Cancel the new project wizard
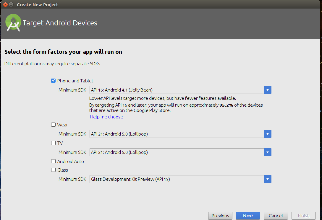This screenshot has width=322, height=220. pos(276,216)
